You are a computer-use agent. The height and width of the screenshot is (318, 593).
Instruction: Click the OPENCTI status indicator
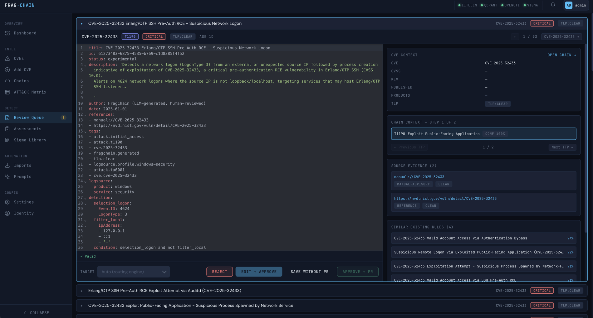tap(510, 5)
